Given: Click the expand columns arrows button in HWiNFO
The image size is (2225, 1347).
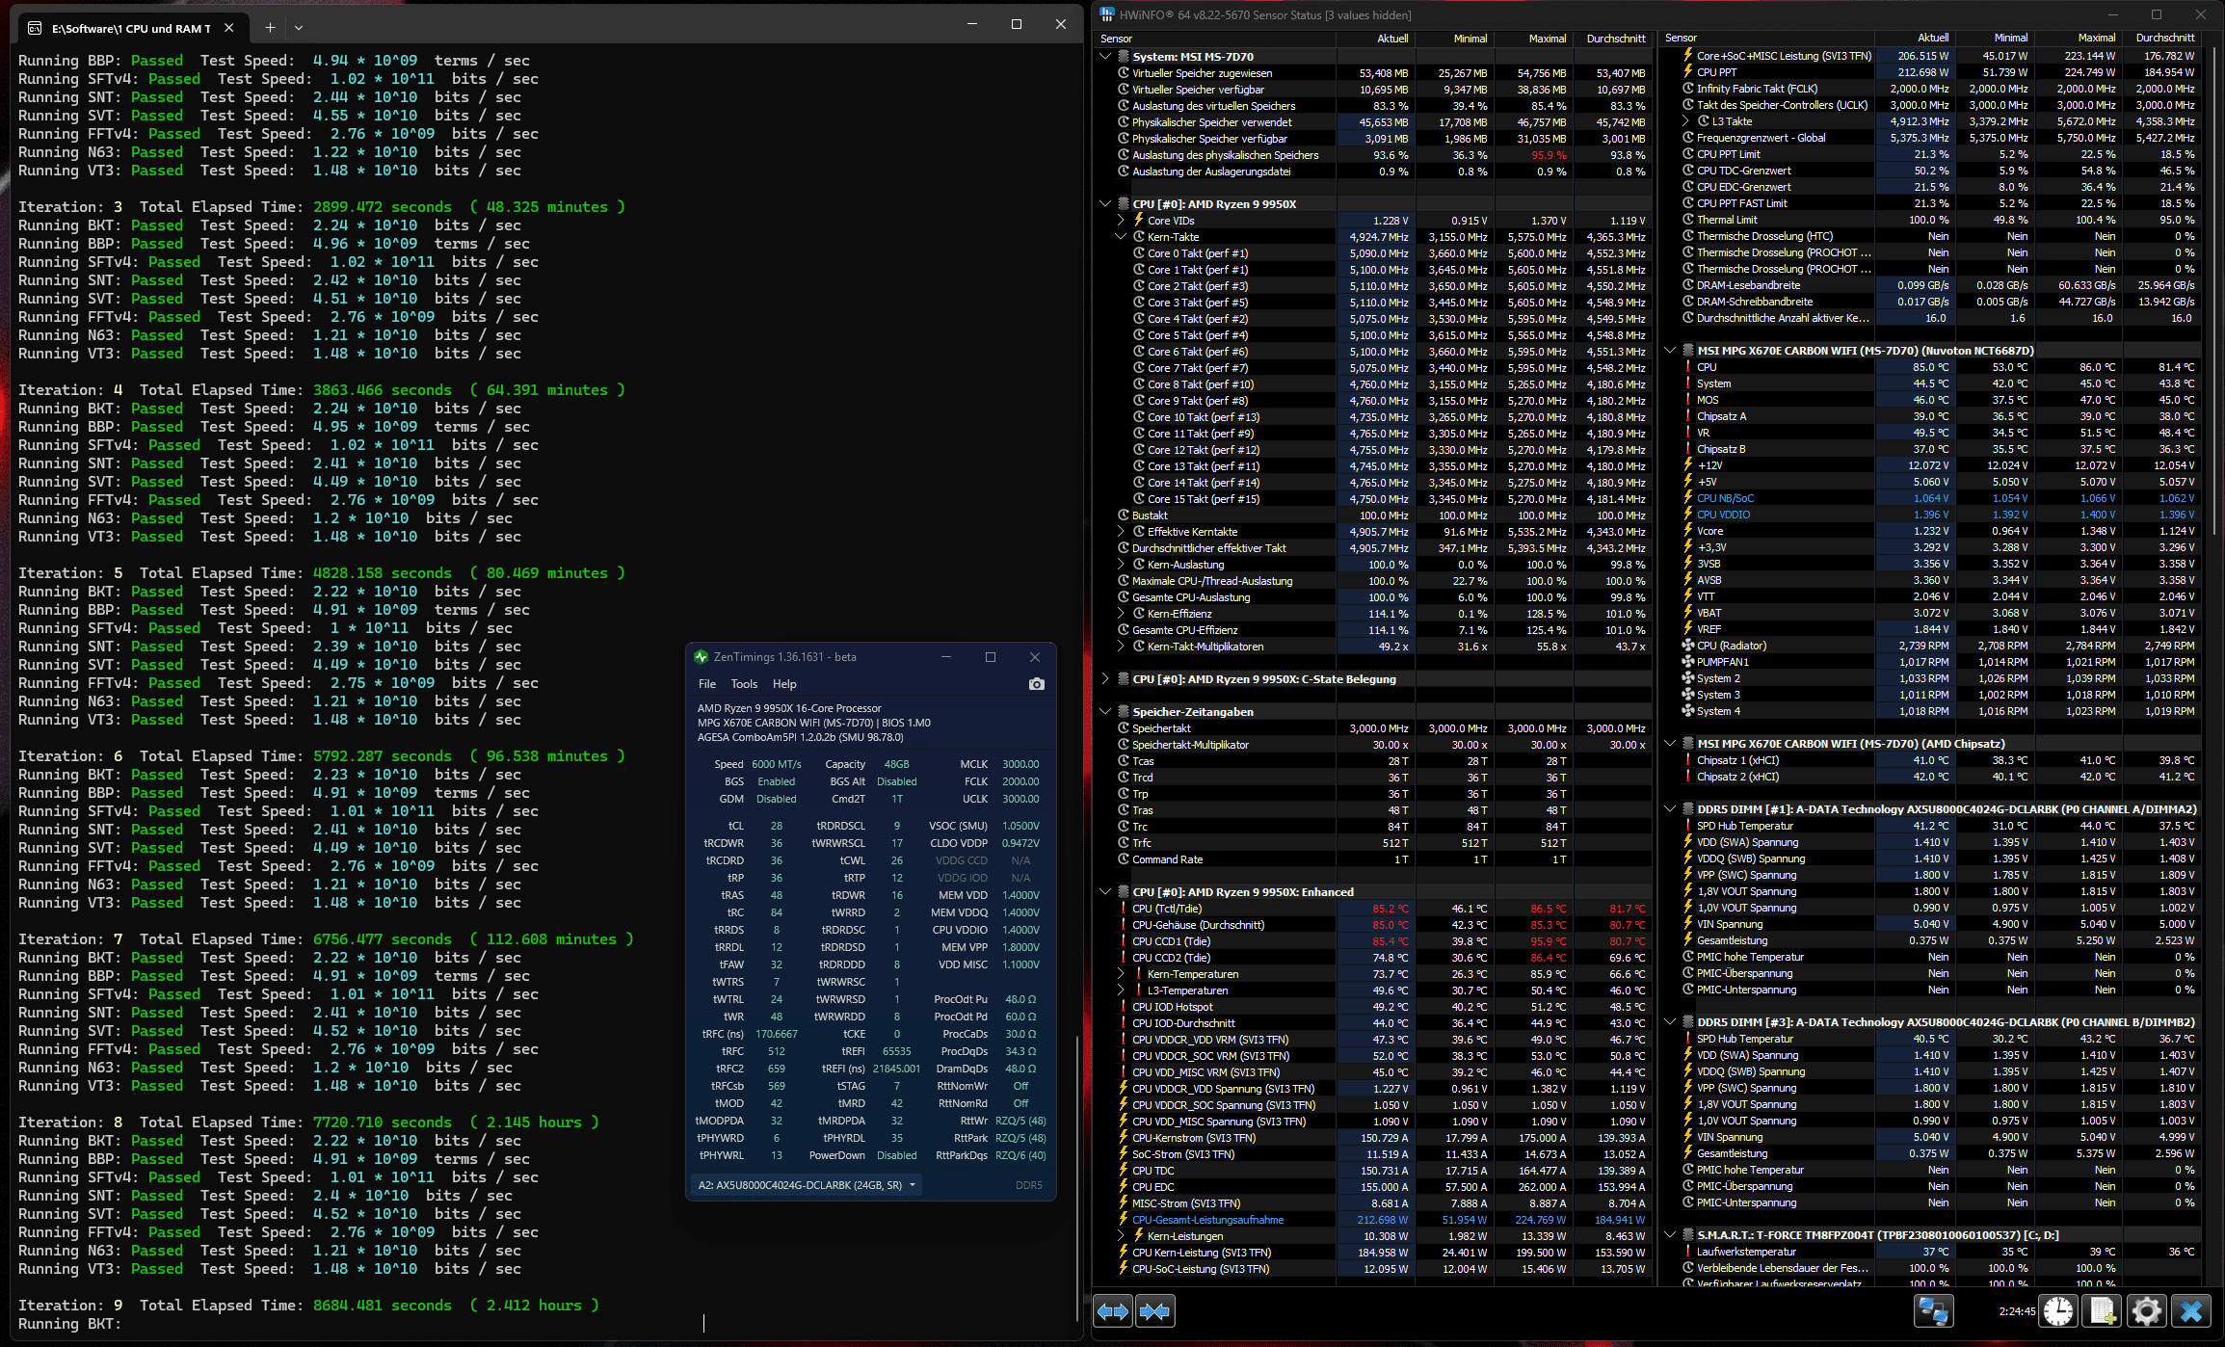Looking at the screenshot, I should pyautogui.click(x=1113, y=1311).
